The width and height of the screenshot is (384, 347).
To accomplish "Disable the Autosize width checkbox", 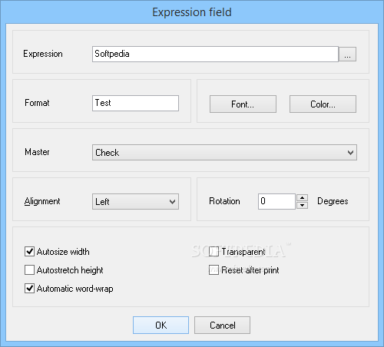I will point(29,252).
